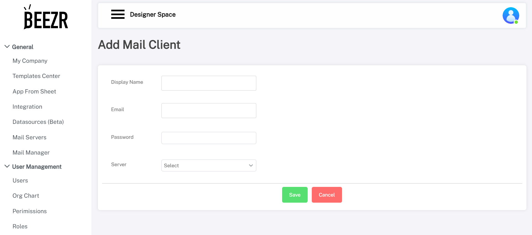
Task: Open Users under User Management
Action: pos(20,181)
